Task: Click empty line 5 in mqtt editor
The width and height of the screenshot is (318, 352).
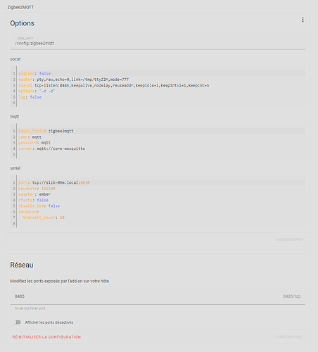Action: pos(161,154)
